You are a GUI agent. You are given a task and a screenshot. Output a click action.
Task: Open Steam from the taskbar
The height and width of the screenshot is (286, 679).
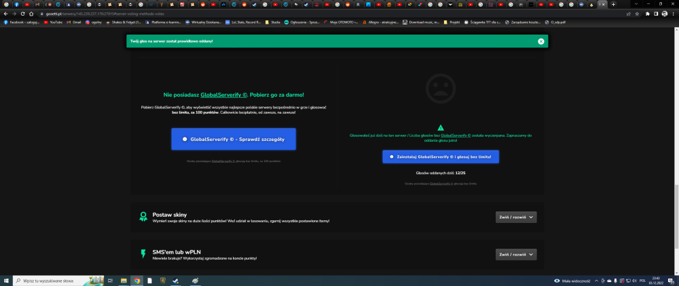coord(175,281)
